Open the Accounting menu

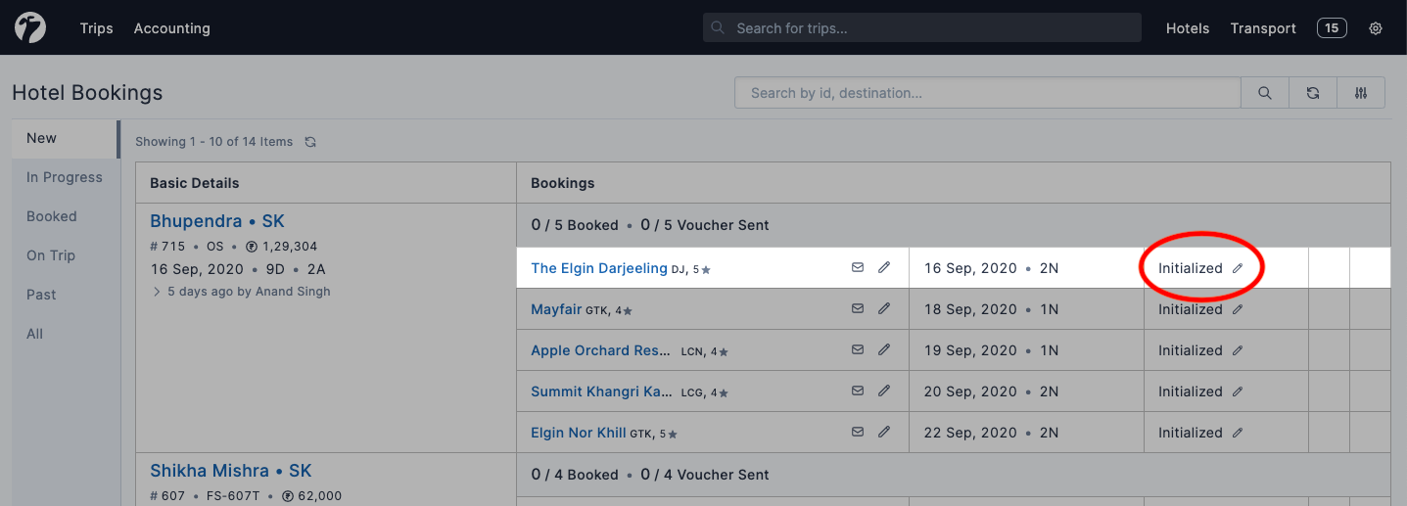pyautogui.click(x=172, y=28)
